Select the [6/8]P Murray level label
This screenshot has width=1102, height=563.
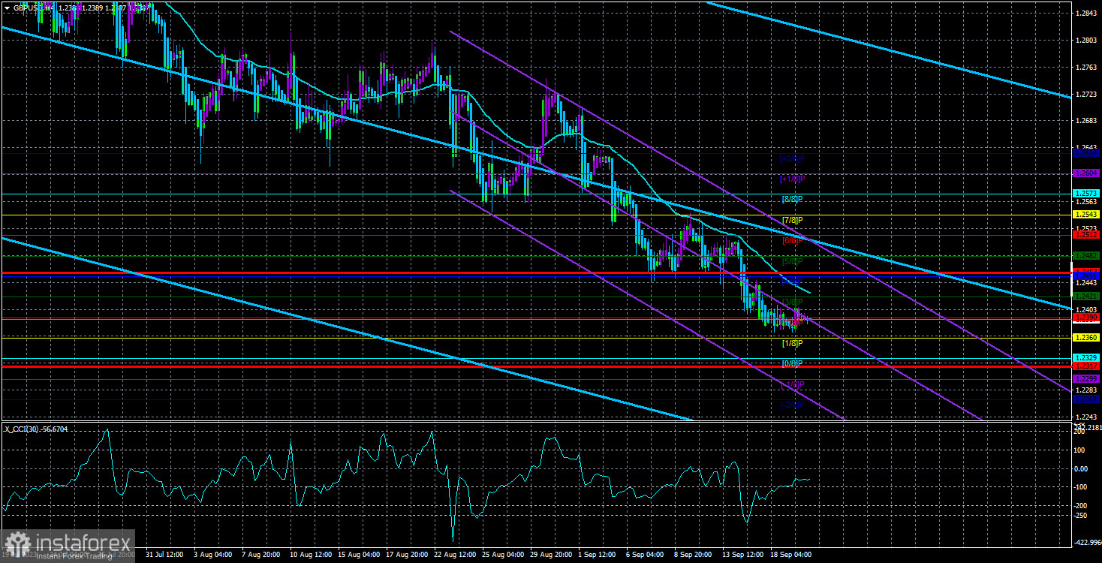(x=793, y=241)
